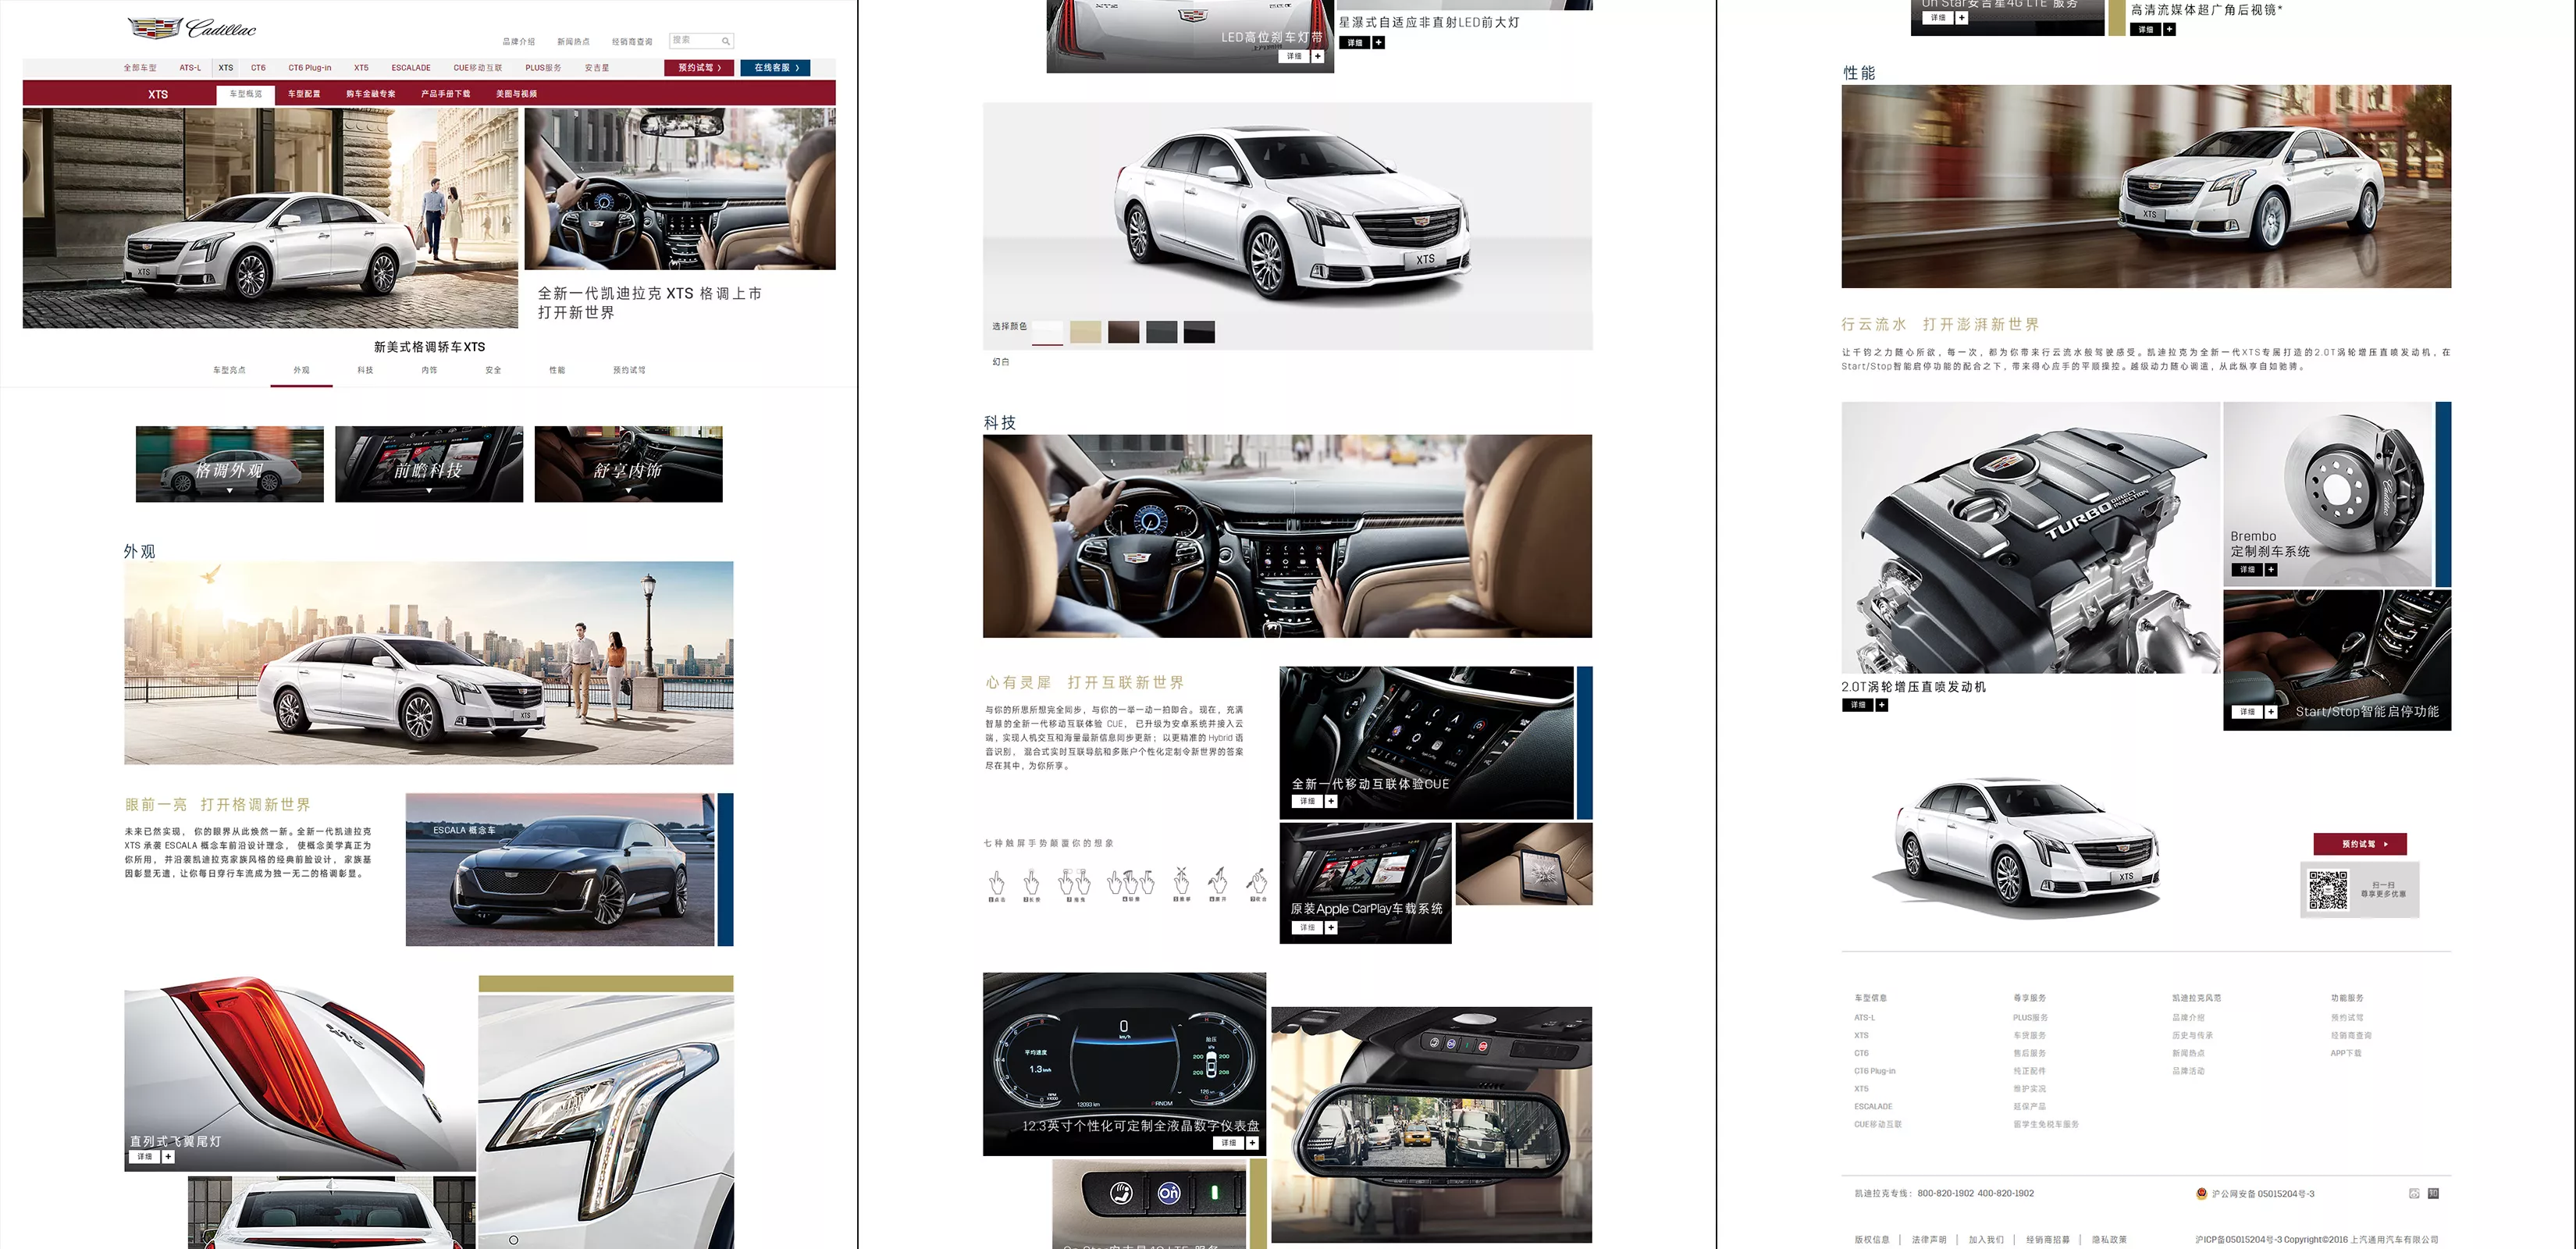The height and width of the screenshot is (1249, 2576).
Task: Open footer link 售后服务
Action: 2030,1053
